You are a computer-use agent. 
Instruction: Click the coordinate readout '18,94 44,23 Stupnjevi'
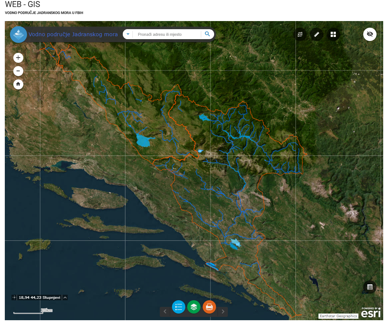click(x=39, y=297)
